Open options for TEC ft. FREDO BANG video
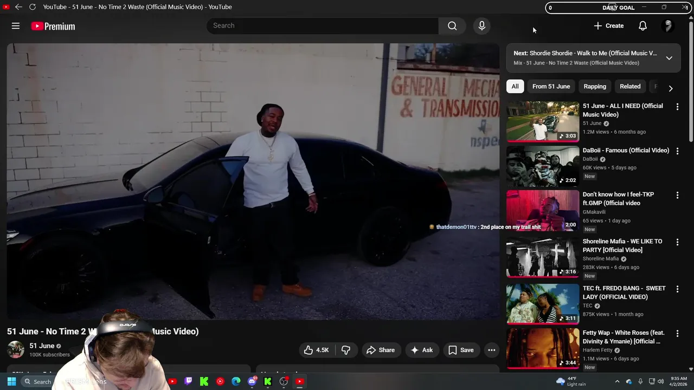The width and height of the screenshot is (694, 390). click(x=677, y=289)
